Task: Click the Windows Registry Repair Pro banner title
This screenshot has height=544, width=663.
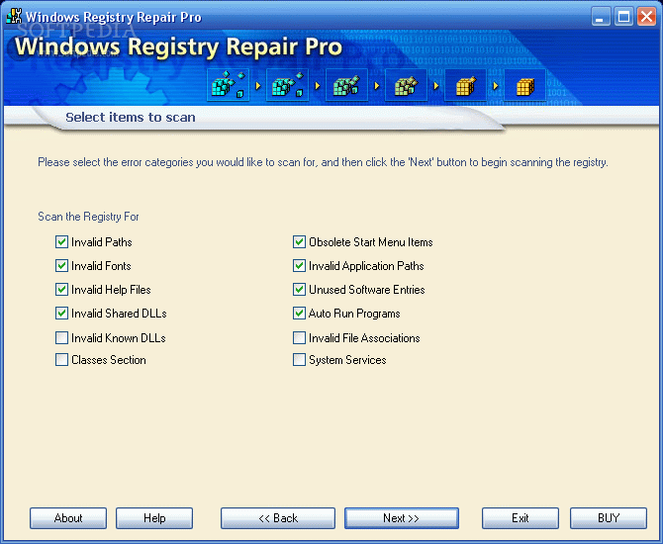Action: [178, 46]
